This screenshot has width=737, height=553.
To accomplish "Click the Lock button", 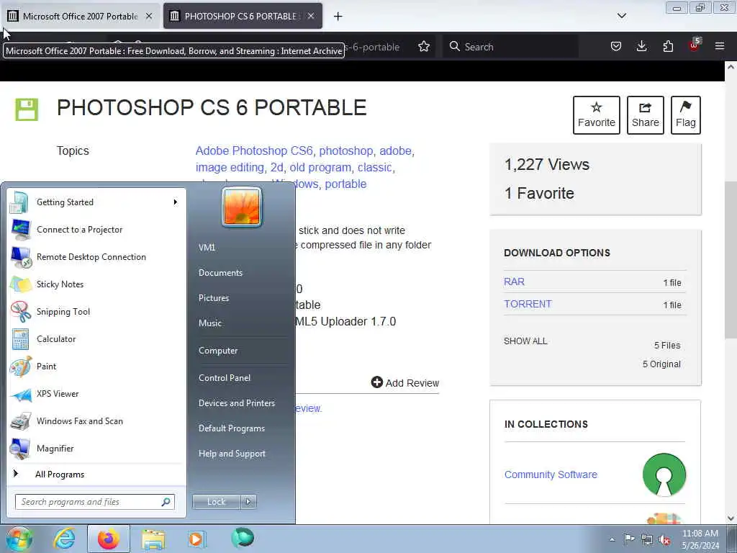I will [216, 502].
